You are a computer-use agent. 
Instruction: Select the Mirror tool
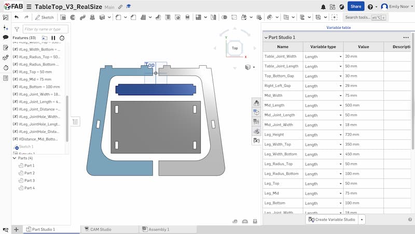[213, 18]
